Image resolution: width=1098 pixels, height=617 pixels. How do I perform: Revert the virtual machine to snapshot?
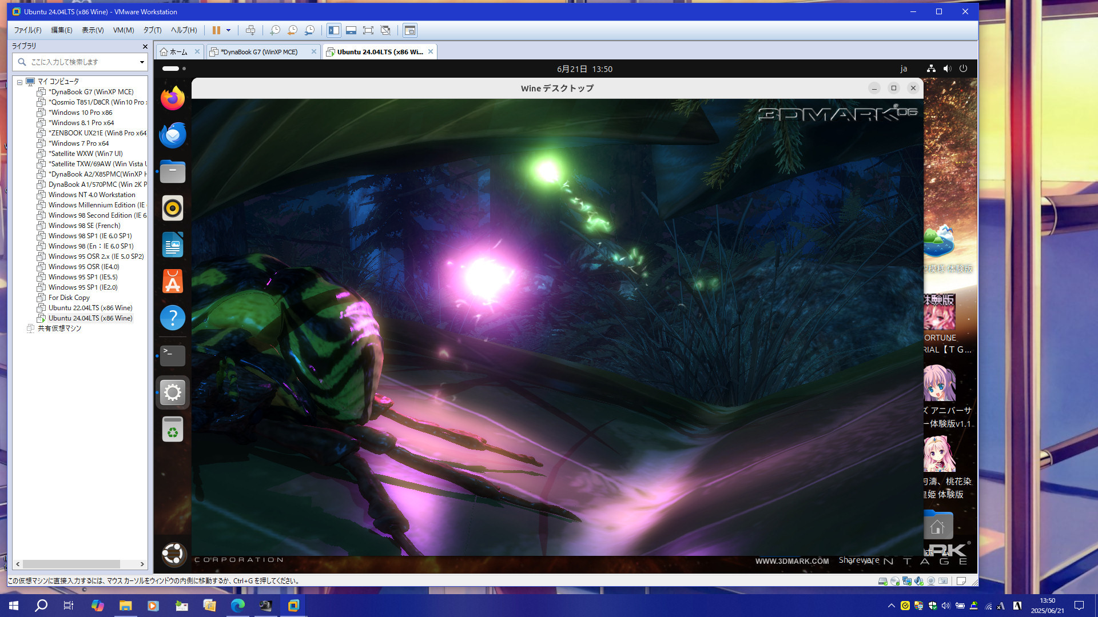pos(292,30)
